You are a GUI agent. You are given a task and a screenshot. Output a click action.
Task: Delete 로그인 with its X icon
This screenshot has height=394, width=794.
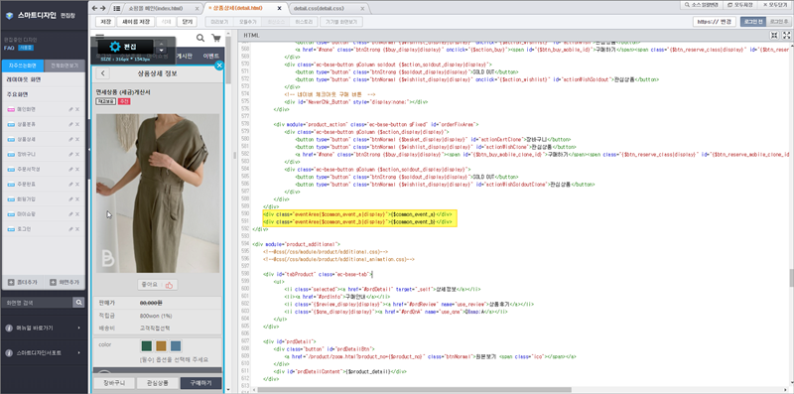(77, 229)
